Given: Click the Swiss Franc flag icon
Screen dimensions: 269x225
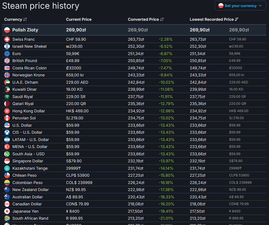Looking at the screenshot, I should pos(7,39).
